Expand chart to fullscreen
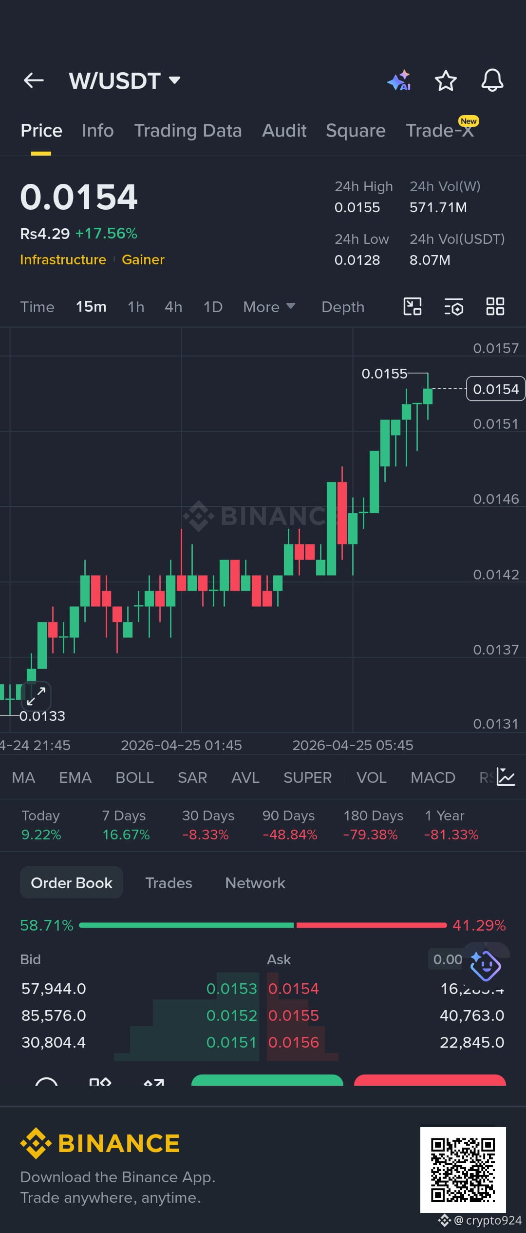This screenshot has width=526, height=1233. pos(36,696)
